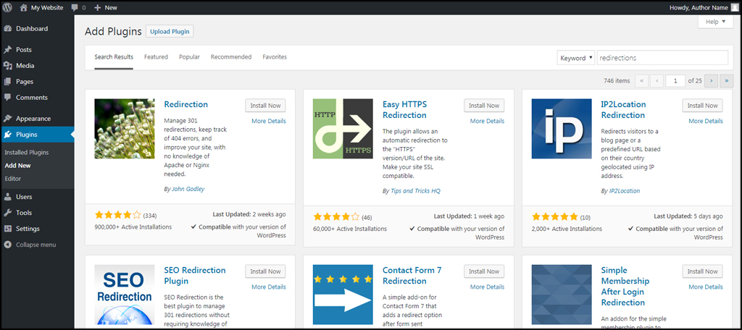Open More Details for Contact Form 7 Redirection

coord(488,287)
